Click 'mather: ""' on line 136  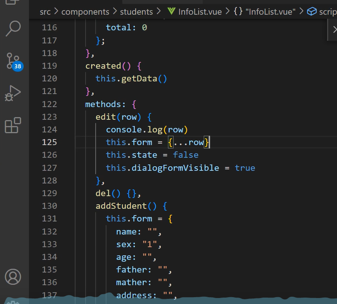142,283
